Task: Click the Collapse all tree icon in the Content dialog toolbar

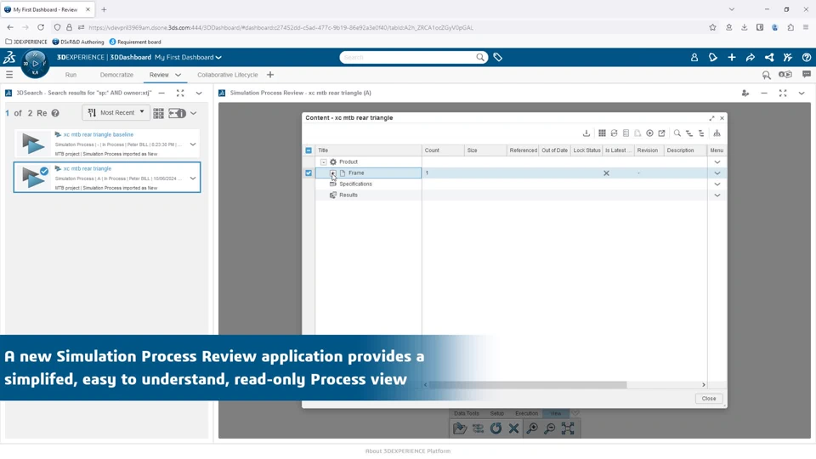Action: tap(701, 133)
